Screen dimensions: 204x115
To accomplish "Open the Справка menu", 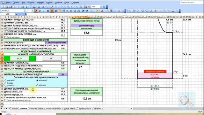I will pyautogui.click(x=75, y=3).
